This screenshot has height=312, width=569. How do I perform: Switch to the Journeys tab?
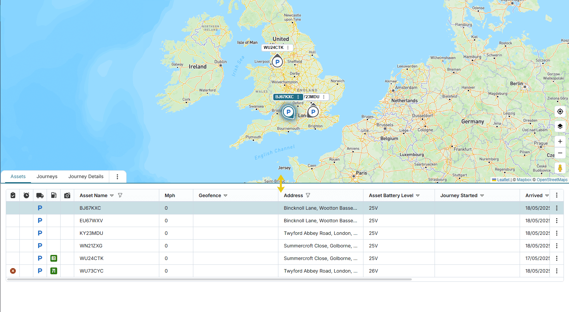[47, 176]
